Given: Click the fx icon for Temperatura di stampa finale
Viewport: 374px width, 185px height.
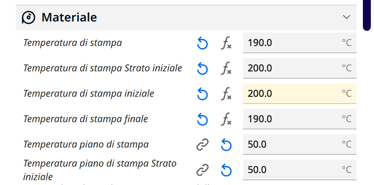Looking at the screenshot, I should tap(226, 119).
